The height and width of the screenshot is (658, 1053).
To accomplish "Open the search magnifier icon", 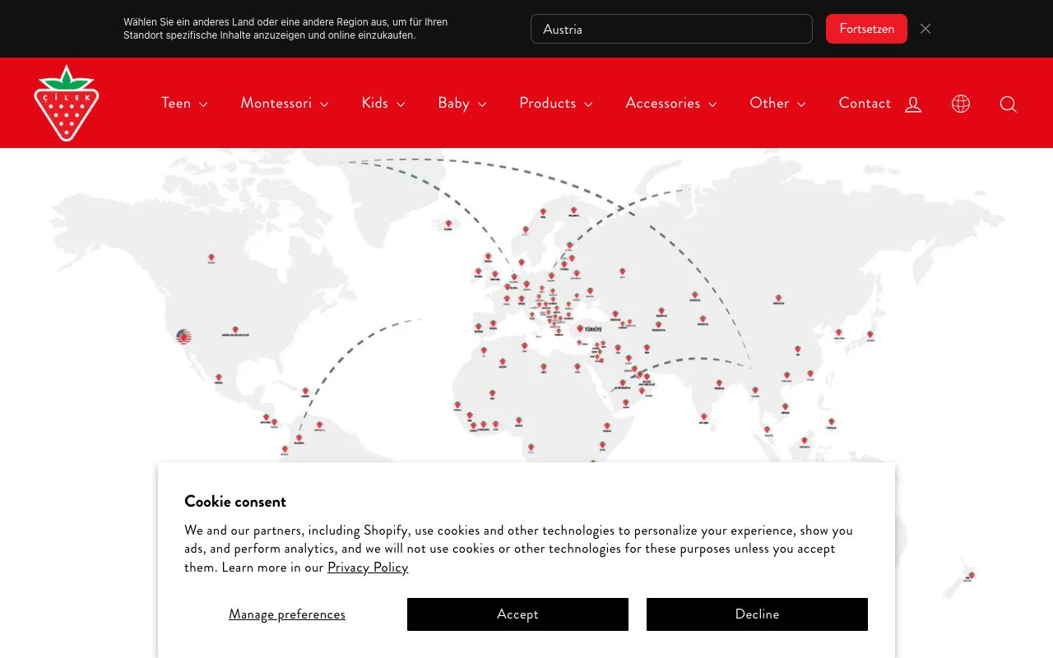I will (1009, 104).
